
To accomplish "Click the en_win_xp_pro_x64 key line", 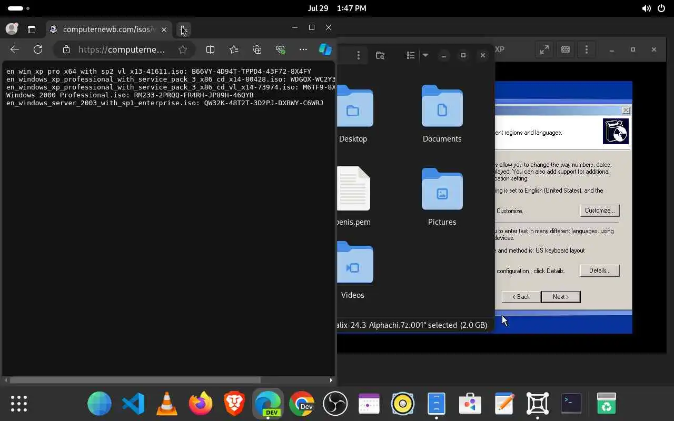I will (x=158, y=71).
